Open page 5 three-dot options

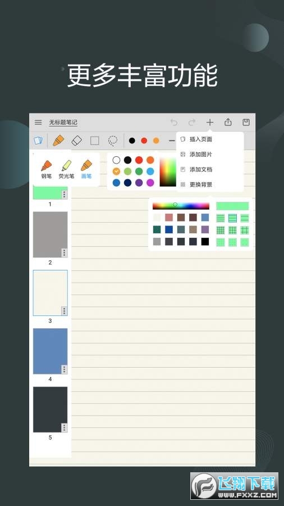click(65, 428)
